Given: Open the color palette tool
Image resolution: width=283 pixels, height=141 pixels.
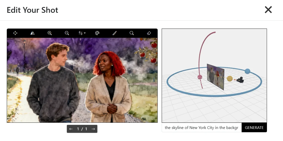Looking at the screenshot, I should (97, 33).
